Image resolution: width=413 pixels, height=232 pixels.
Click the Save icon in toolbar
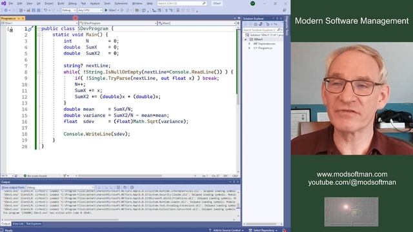[34, 10]
